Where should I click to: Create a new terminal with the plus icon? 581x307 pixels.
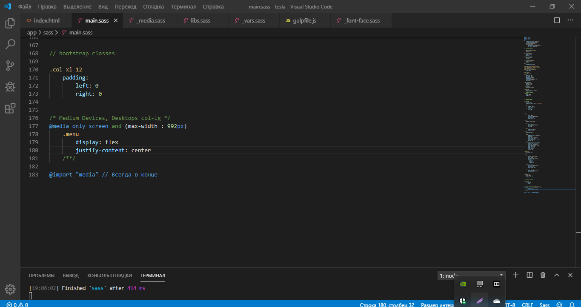pyautogui.click(x=515, y=275)
